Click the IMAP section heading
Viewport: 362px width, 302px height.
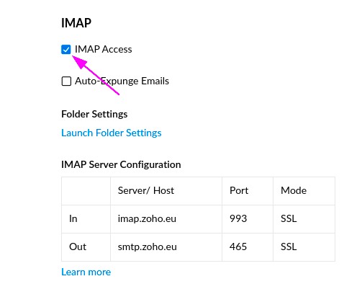pos(76,23)
